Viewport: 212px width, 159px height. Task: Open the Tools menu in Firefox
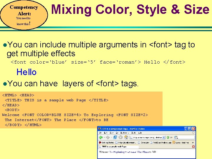[133, 133]
